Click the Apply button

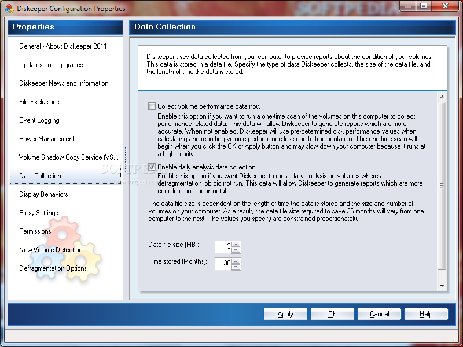285,314
